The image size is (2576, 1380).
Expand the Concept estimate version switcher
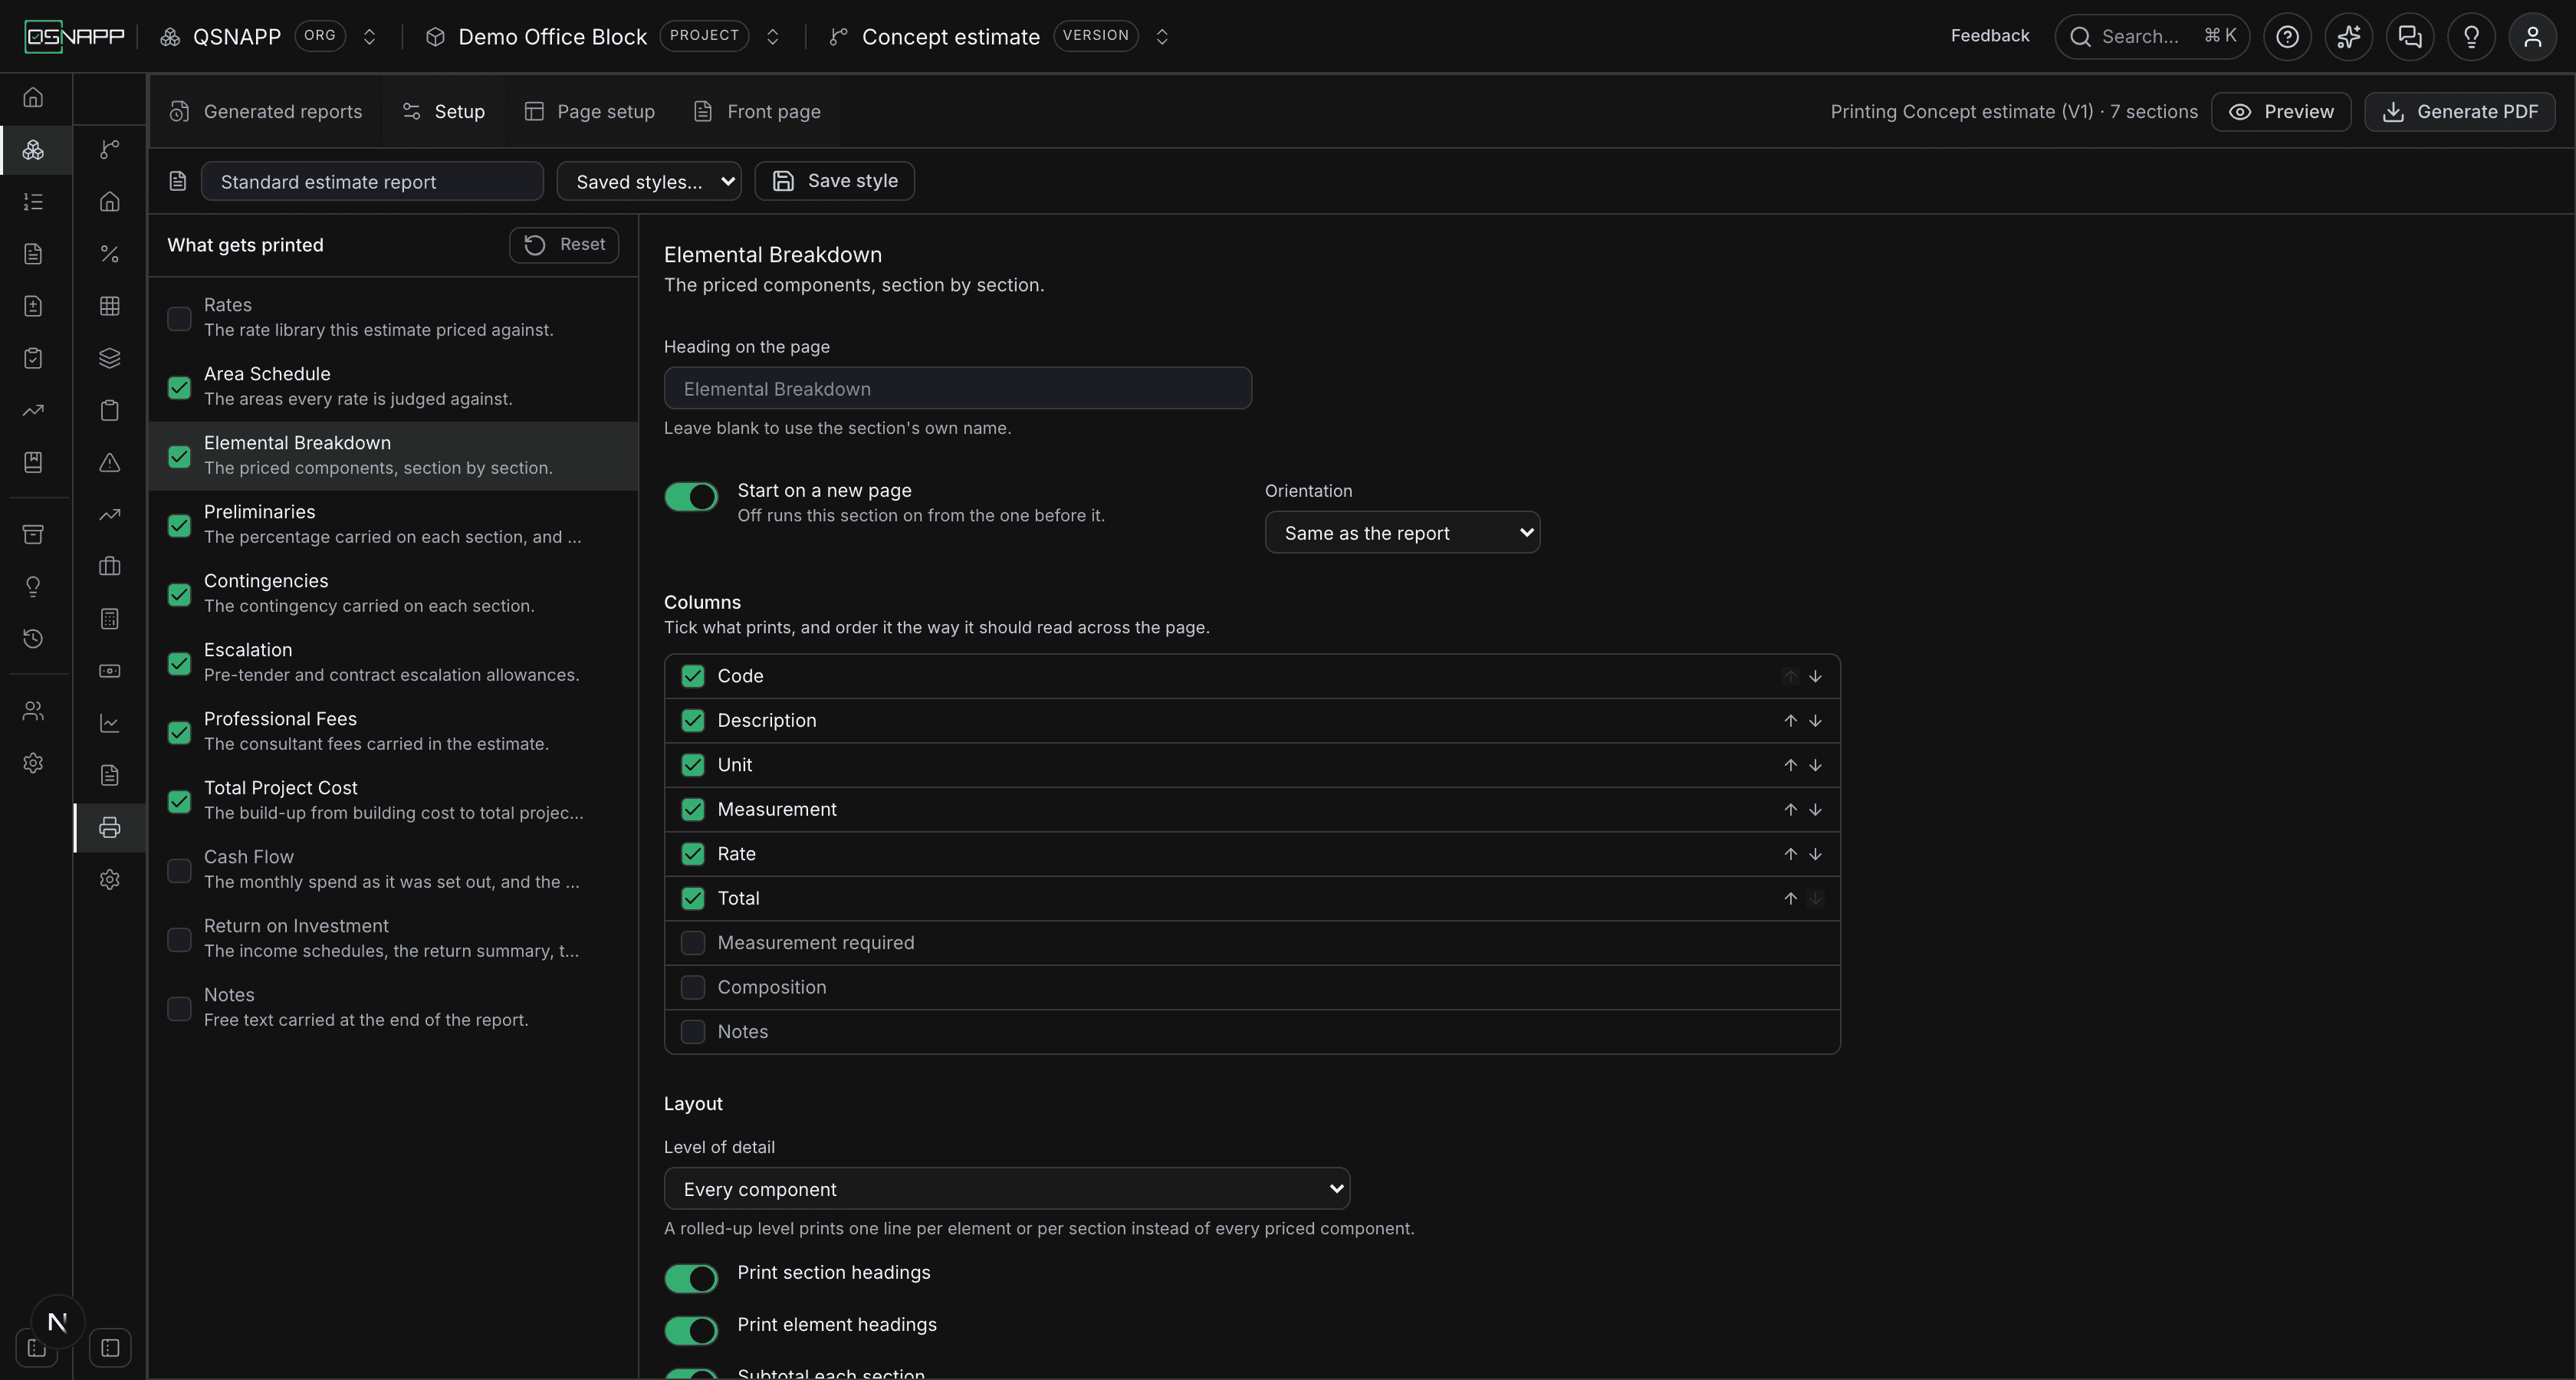(x=1162, y=37)
